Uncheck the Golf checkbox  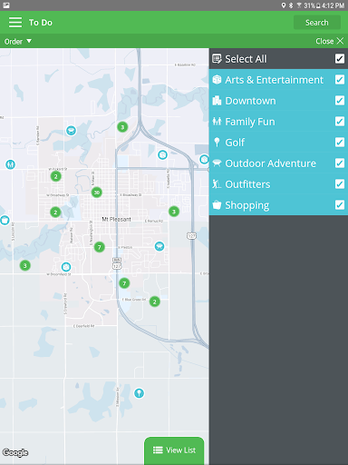(x=340, y=142)
